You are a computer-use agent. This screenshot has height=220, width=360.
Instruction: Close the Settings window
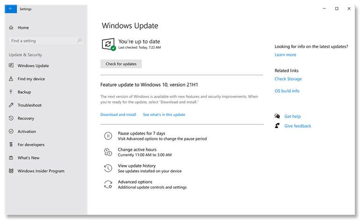tap(349, 8)
